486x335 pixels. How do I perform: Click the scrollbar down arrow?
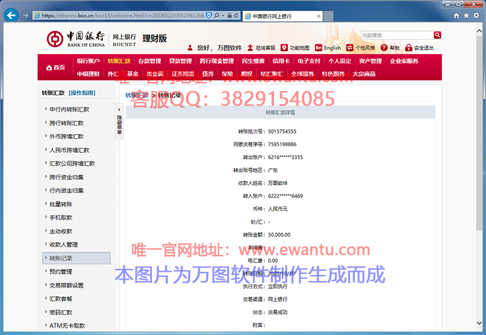click(x=479, y=323)
